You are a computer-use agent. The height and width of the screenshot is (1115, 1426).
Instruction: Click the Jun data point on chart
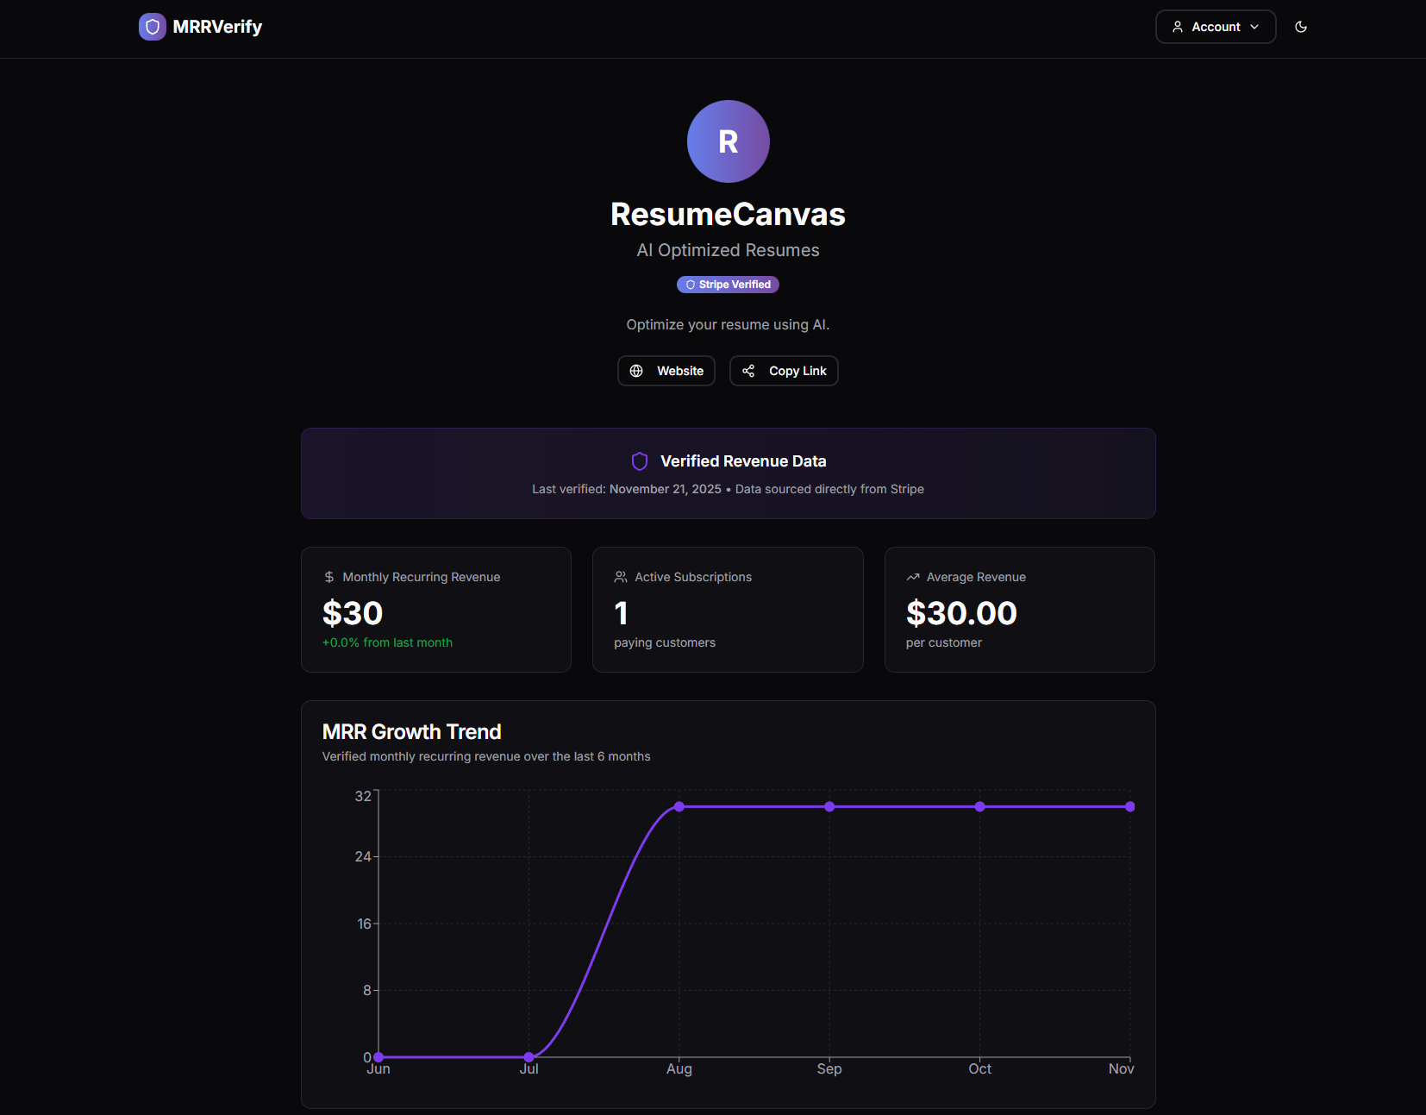click(378, 1057)
